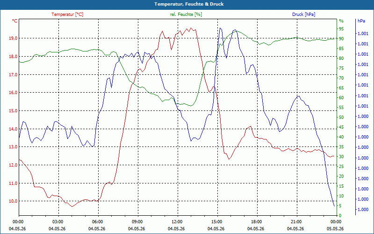Image resolution: width=374 pixels, height=234 pixels.
Task: Click the 30 humidity axis tick
Action: tap(341, 157)
